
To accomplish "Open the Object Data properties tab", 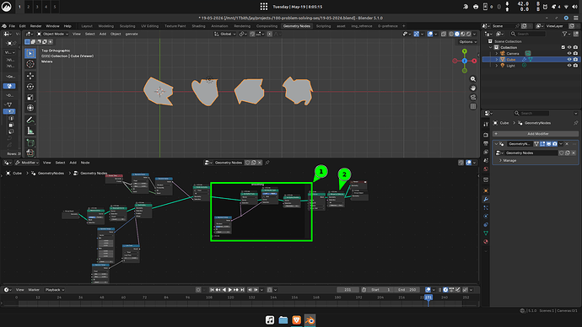I will pos(486,233).
